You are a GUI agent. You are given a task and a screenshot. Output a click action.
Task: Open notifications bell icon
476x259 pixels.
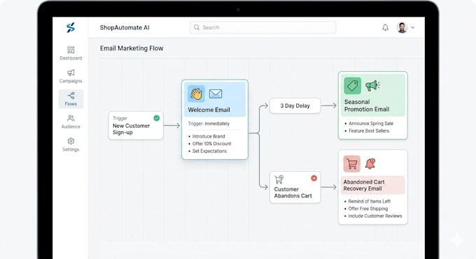[x=385, y=27]
